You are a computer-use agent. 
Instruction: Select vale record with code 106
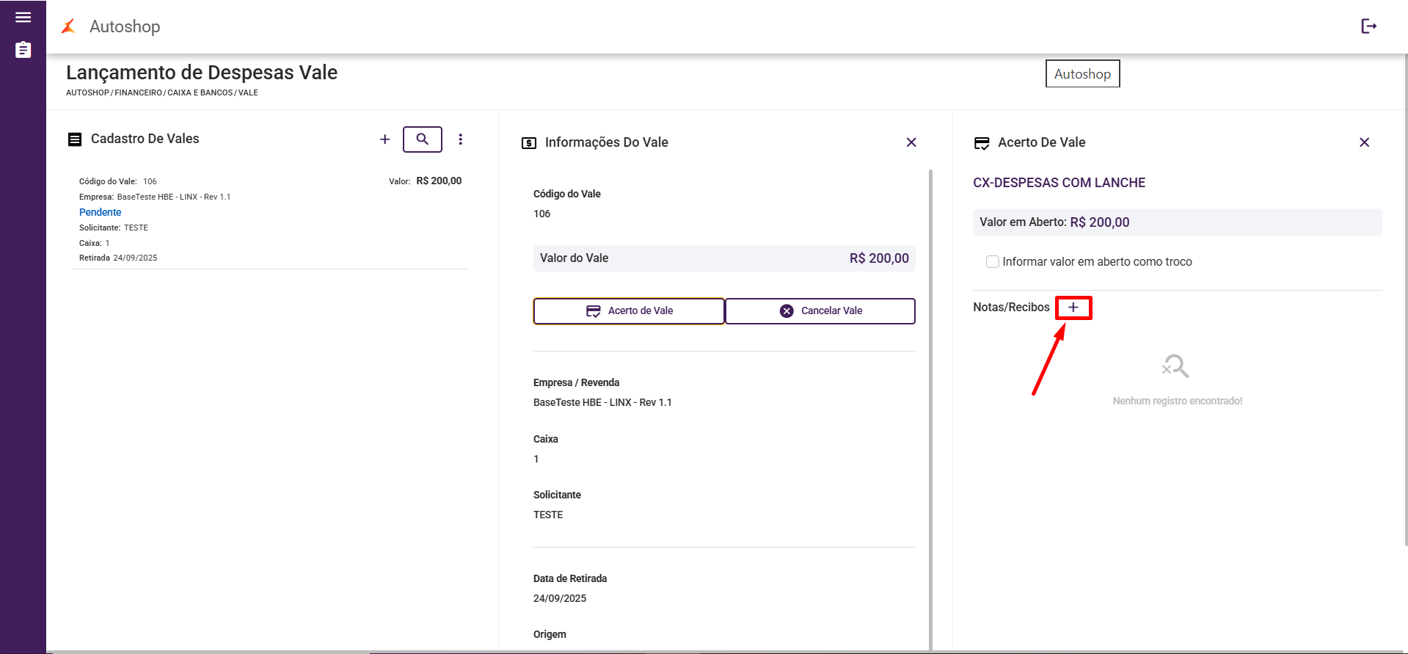[x=270, y=219]
